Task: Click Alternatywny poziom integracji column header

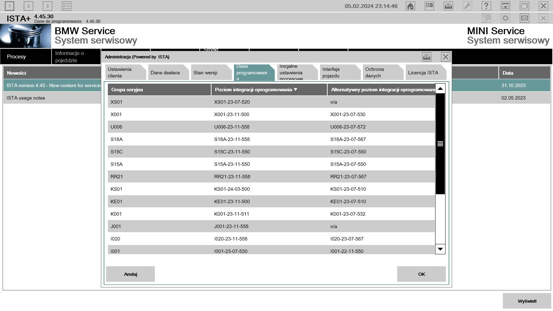Action: pos(381,89)
